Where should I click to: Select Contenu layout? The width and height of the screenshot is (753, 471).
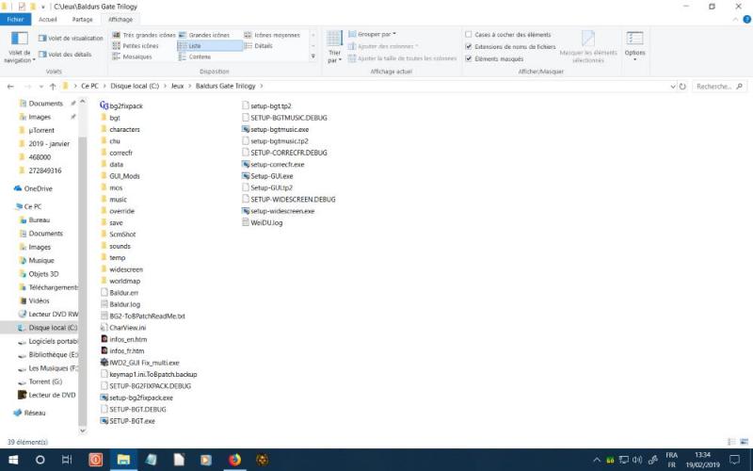(x=195, y=57)
